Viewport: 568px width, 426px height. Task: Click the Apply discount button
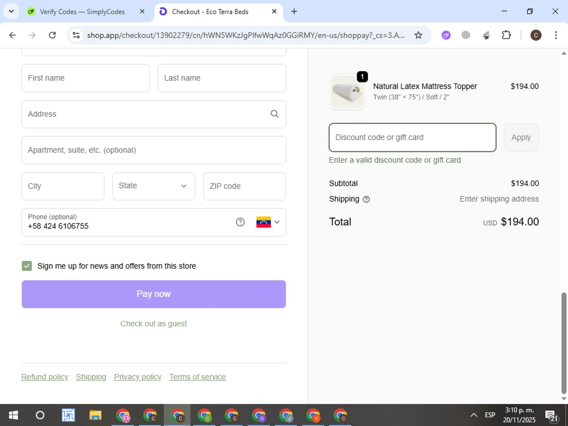(x=521, y=137)
